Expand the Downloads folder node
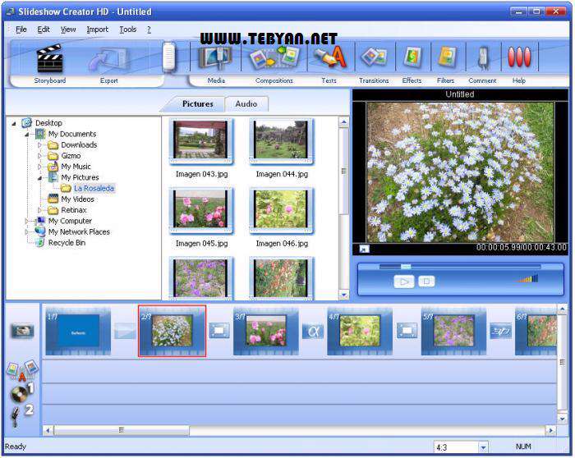The width and height of the screenshot is (575, 458). pyautogui.click(x=39, y=145)
